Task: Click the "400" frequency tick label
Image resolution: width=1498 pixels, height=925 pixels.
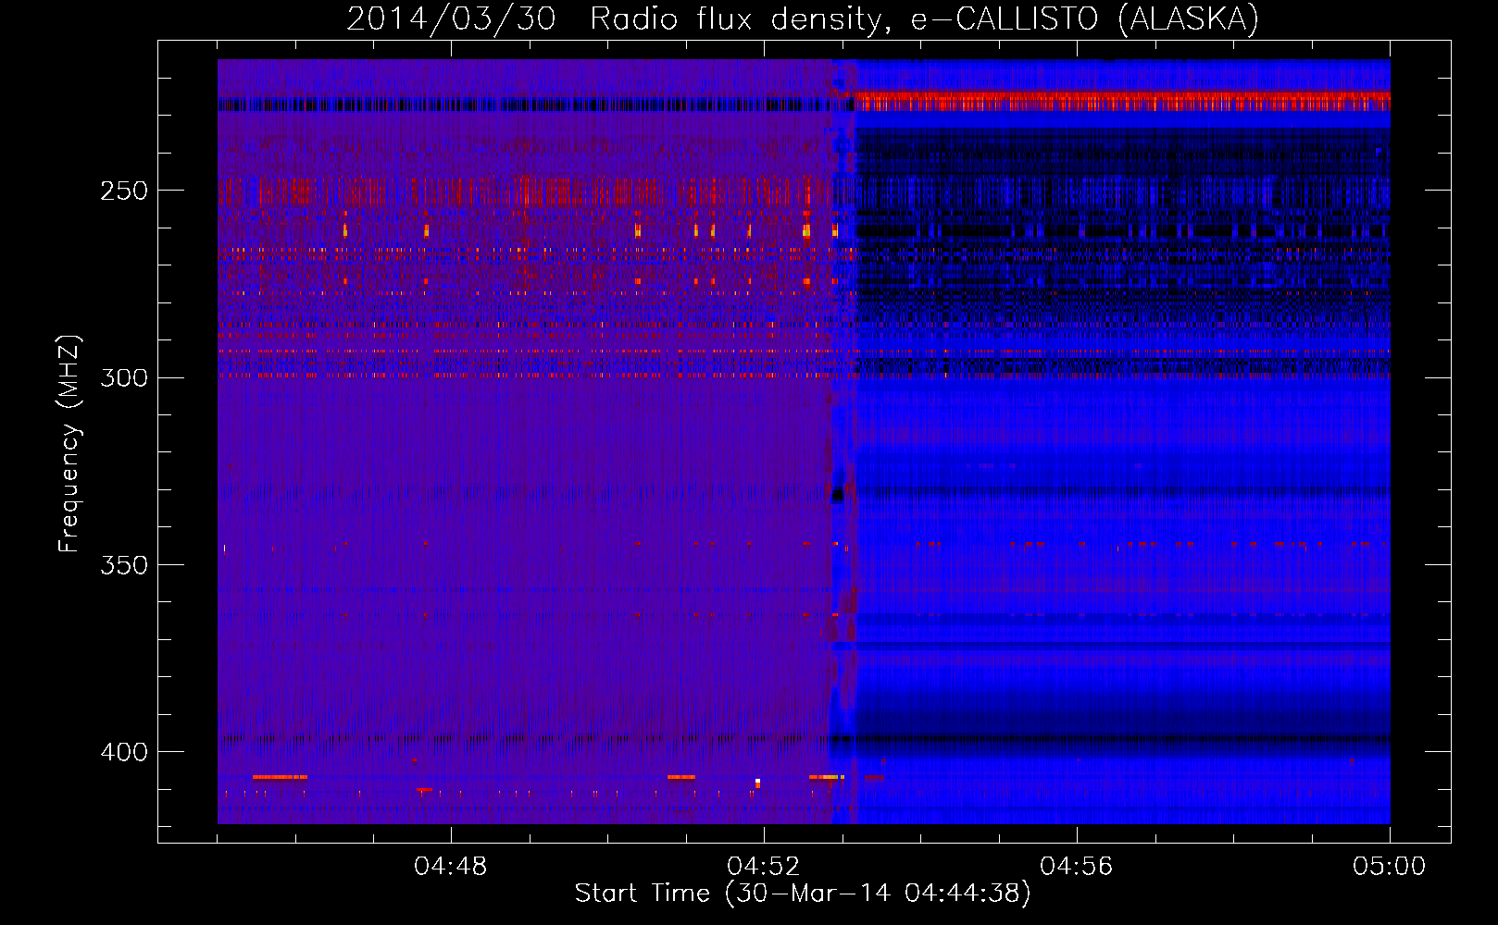Action: tap(124, 752)
